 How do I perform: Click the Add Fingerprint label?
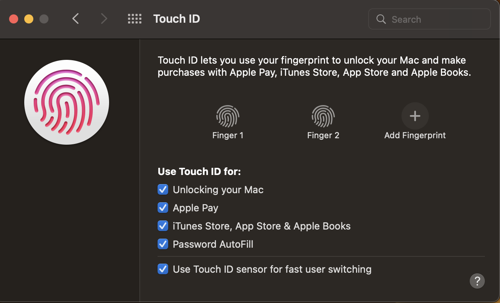tap(415, 135)
